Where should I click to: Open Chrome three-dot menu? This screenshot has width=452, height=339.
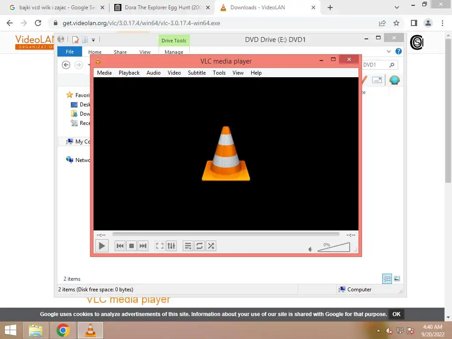(442, 23)
